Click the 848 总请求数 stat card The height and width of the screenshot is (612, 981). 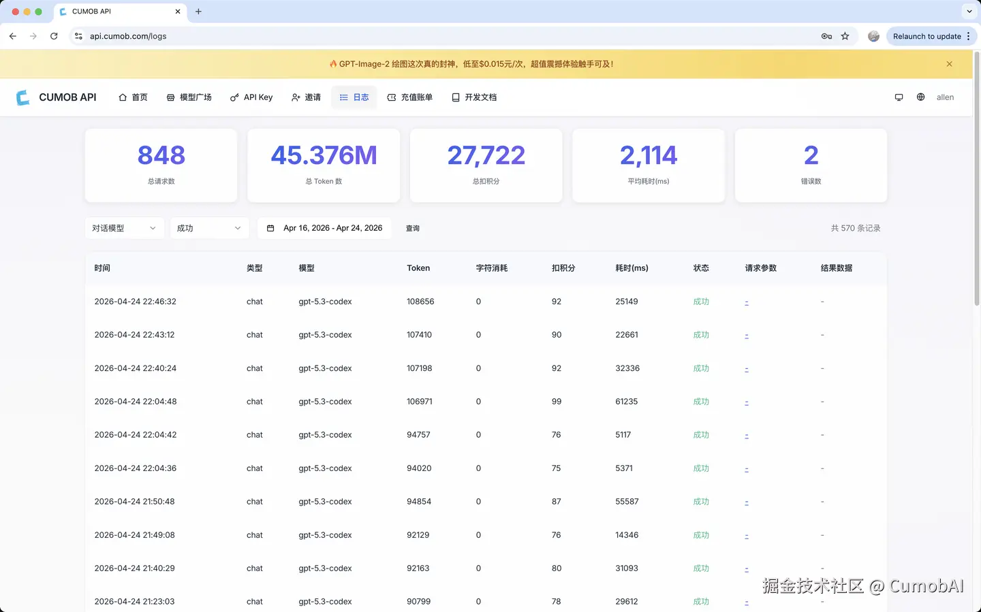coord(161,165)
